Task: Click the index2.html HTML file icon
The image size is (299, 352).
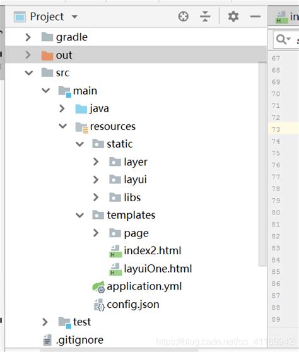Action: 115,251
